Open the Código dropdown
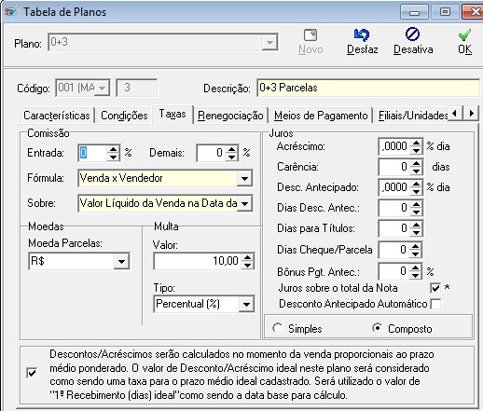Viewport: 483px width, 411px height. pyautogui.click(x=102, y=89)
